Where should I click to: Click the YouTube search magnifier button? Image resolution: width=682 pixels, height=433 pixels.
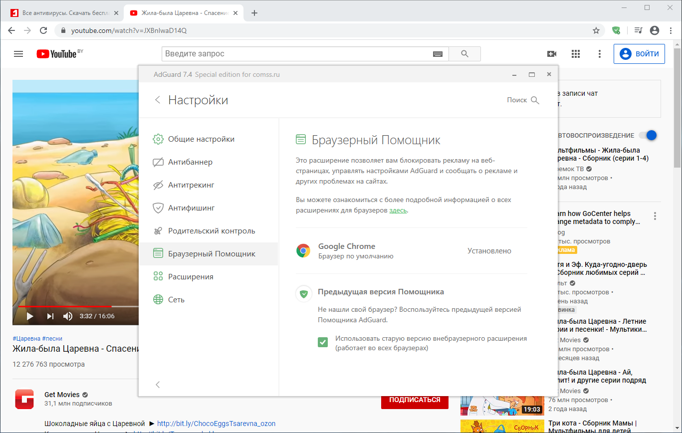tap(464, 54)
